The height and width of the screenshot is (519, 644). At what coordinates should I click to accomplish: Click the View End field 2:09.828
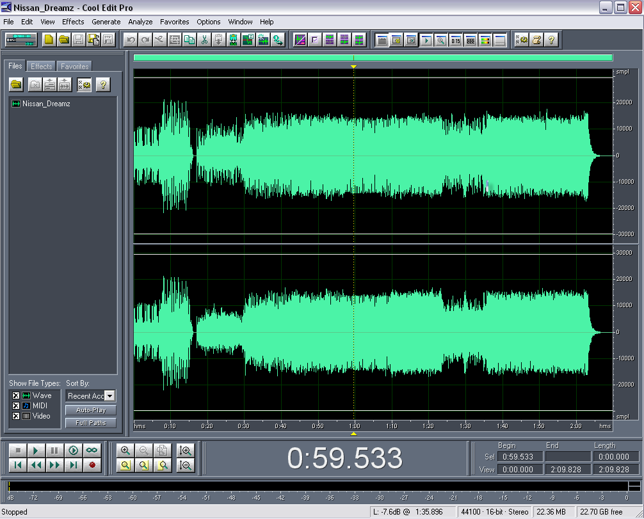[x=568, y=469]
